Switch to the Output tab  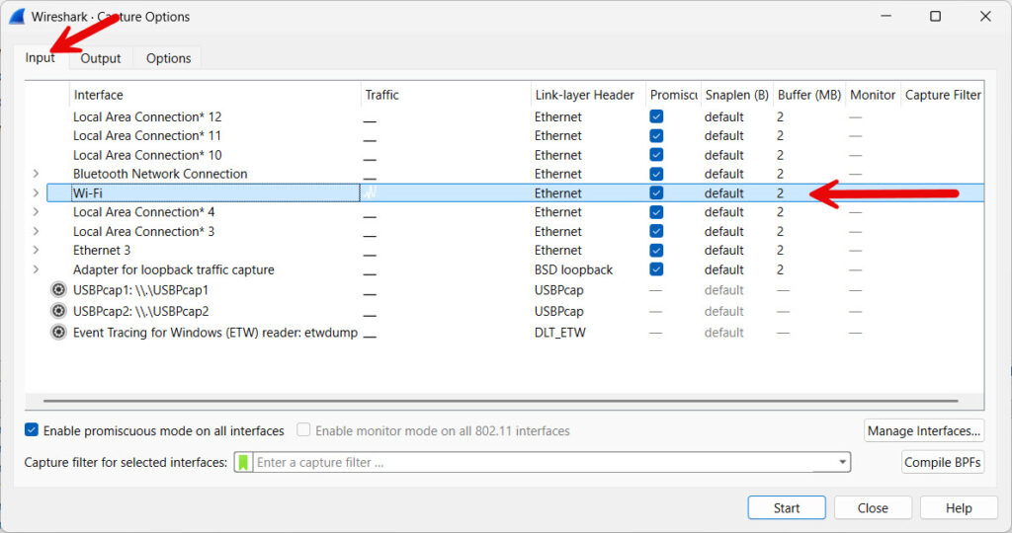(x=101, y=58)
